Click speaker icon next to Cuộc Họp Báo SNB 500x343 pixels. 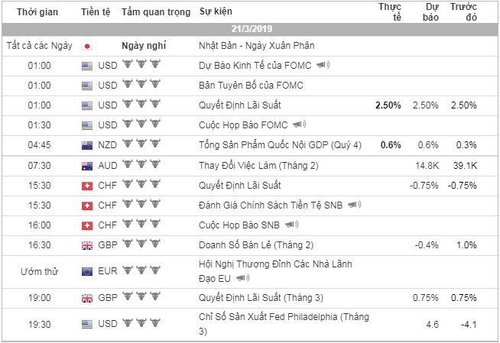click(291, 225)
